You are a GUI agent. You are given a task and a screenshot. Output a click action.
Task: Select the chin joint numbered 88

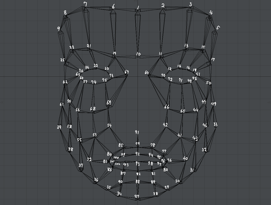138,182
